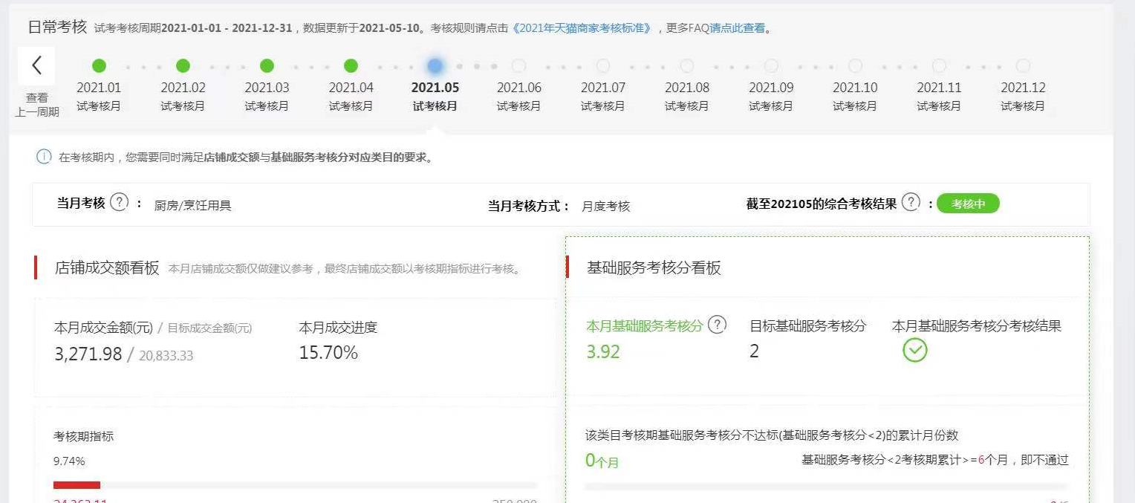Open the 2021.10 试考核月 tab label
Image resolution: width=1135 pixels, height=503 pixels.
[x=855, y=97]
